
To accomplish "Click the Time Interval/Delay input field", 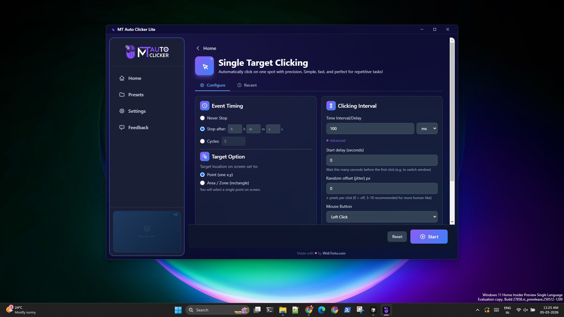I will pos(370,129).
